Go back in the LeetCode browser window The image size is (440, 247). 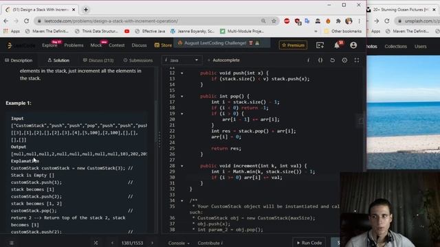6,21
